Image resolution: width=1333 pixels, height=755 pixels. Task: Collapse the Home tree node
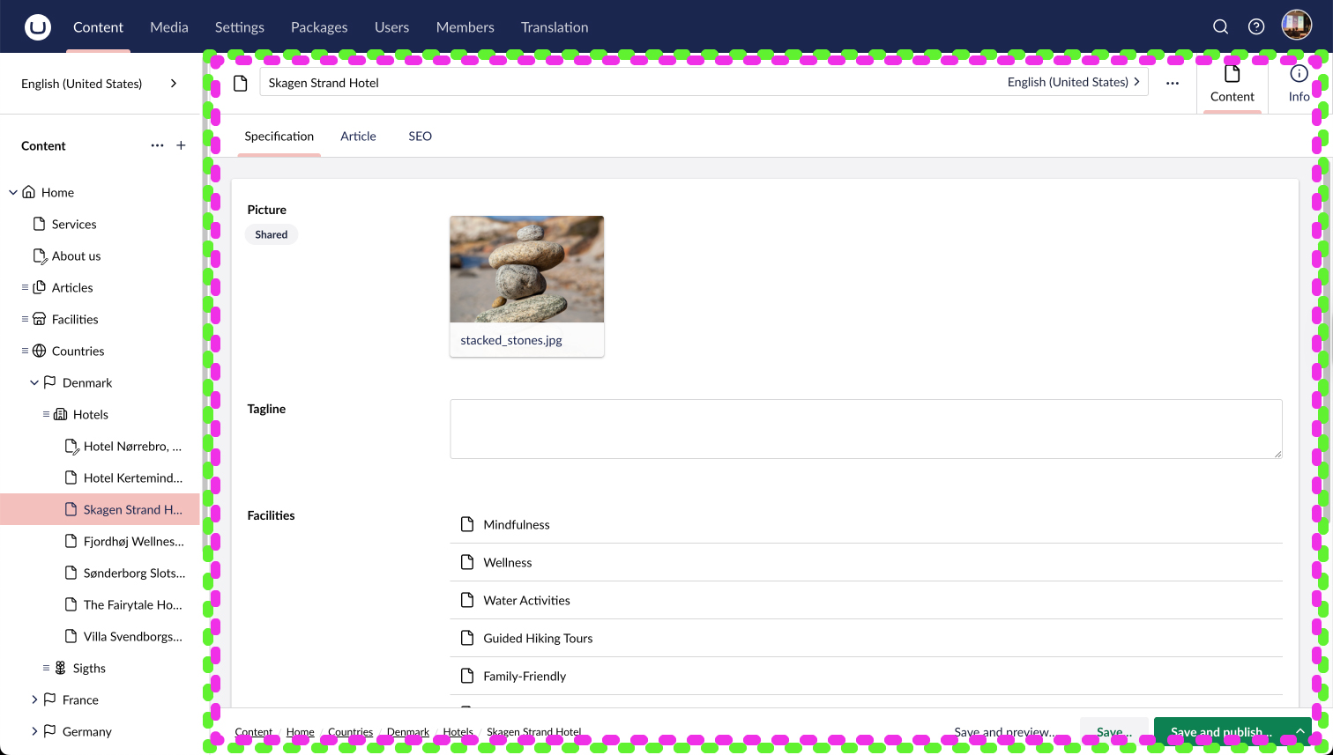click(12, 192)
